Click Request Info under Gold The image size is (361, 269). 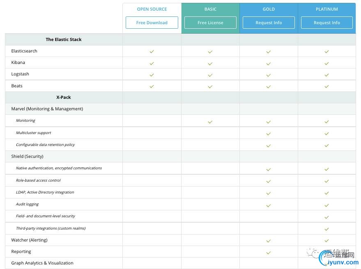click(269, 23)
